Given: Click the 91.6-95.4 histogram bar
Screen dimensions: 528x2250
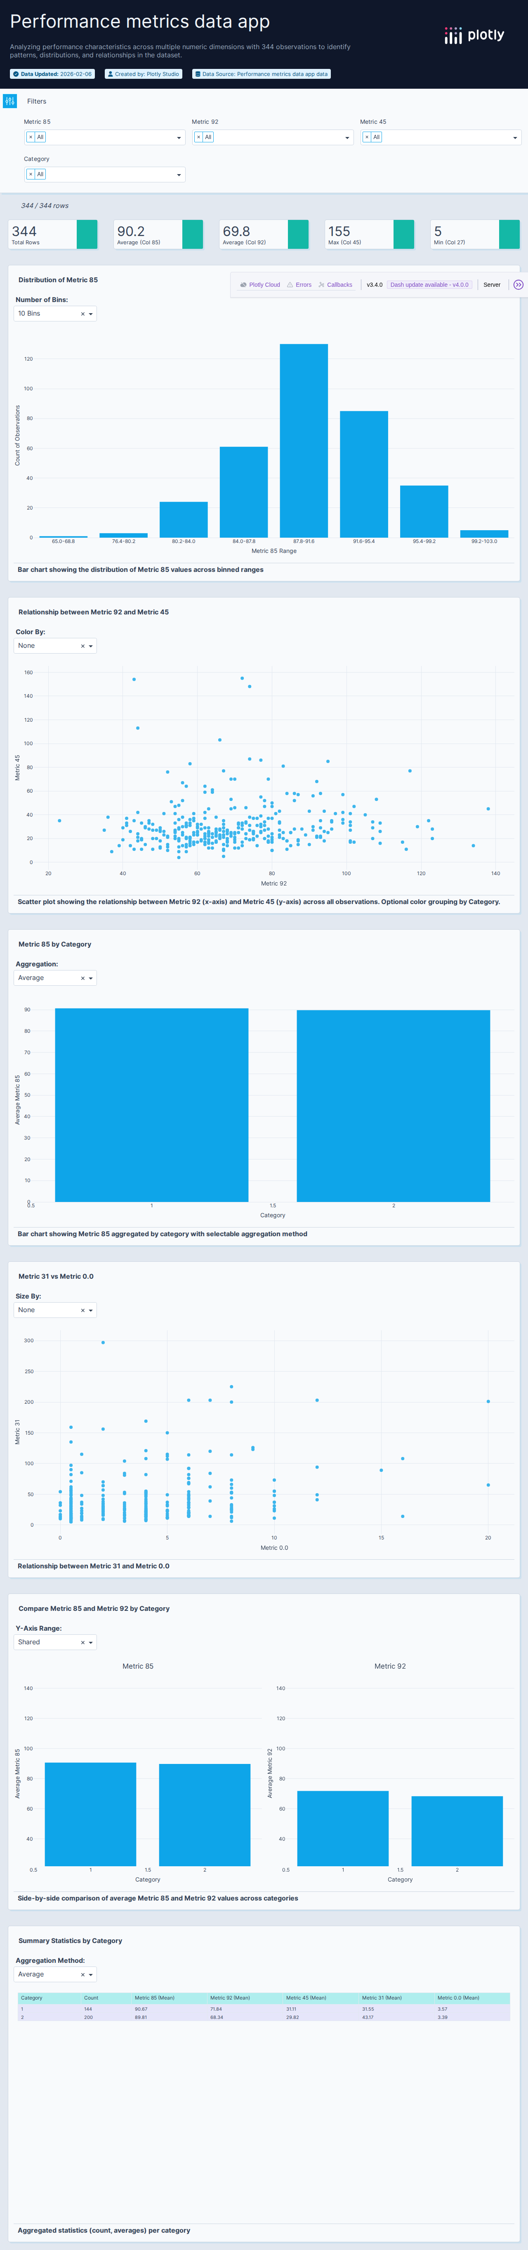Looking at the screenshot, I should [364, 474].
